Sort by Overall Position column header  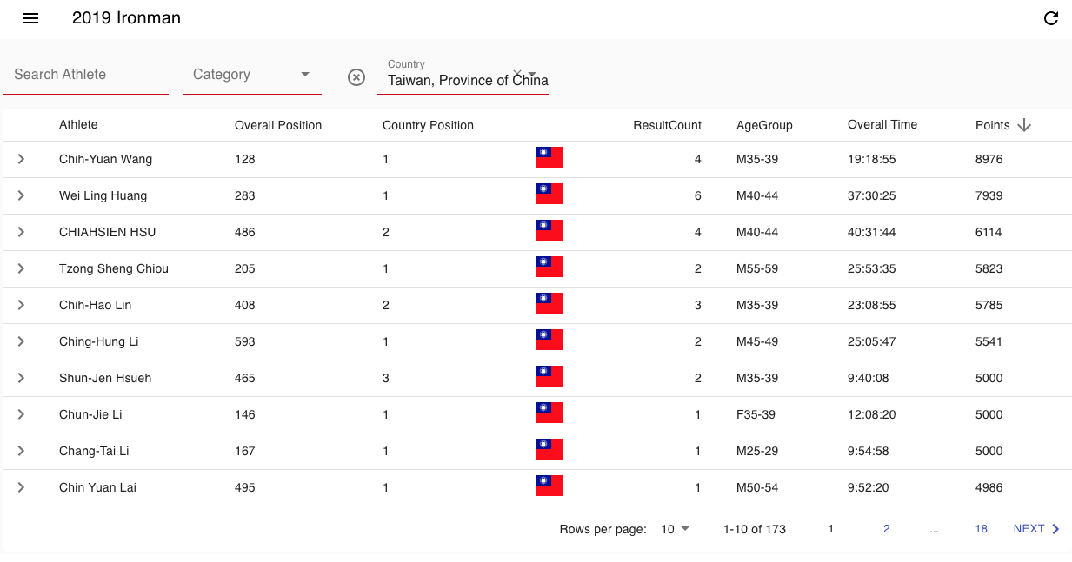(x=278, y=125)
